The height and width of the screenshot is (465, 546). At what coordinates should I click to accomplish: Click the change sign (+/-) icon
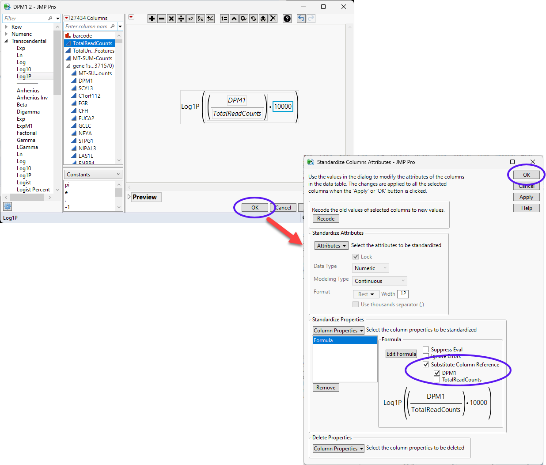tap(210, 19)
